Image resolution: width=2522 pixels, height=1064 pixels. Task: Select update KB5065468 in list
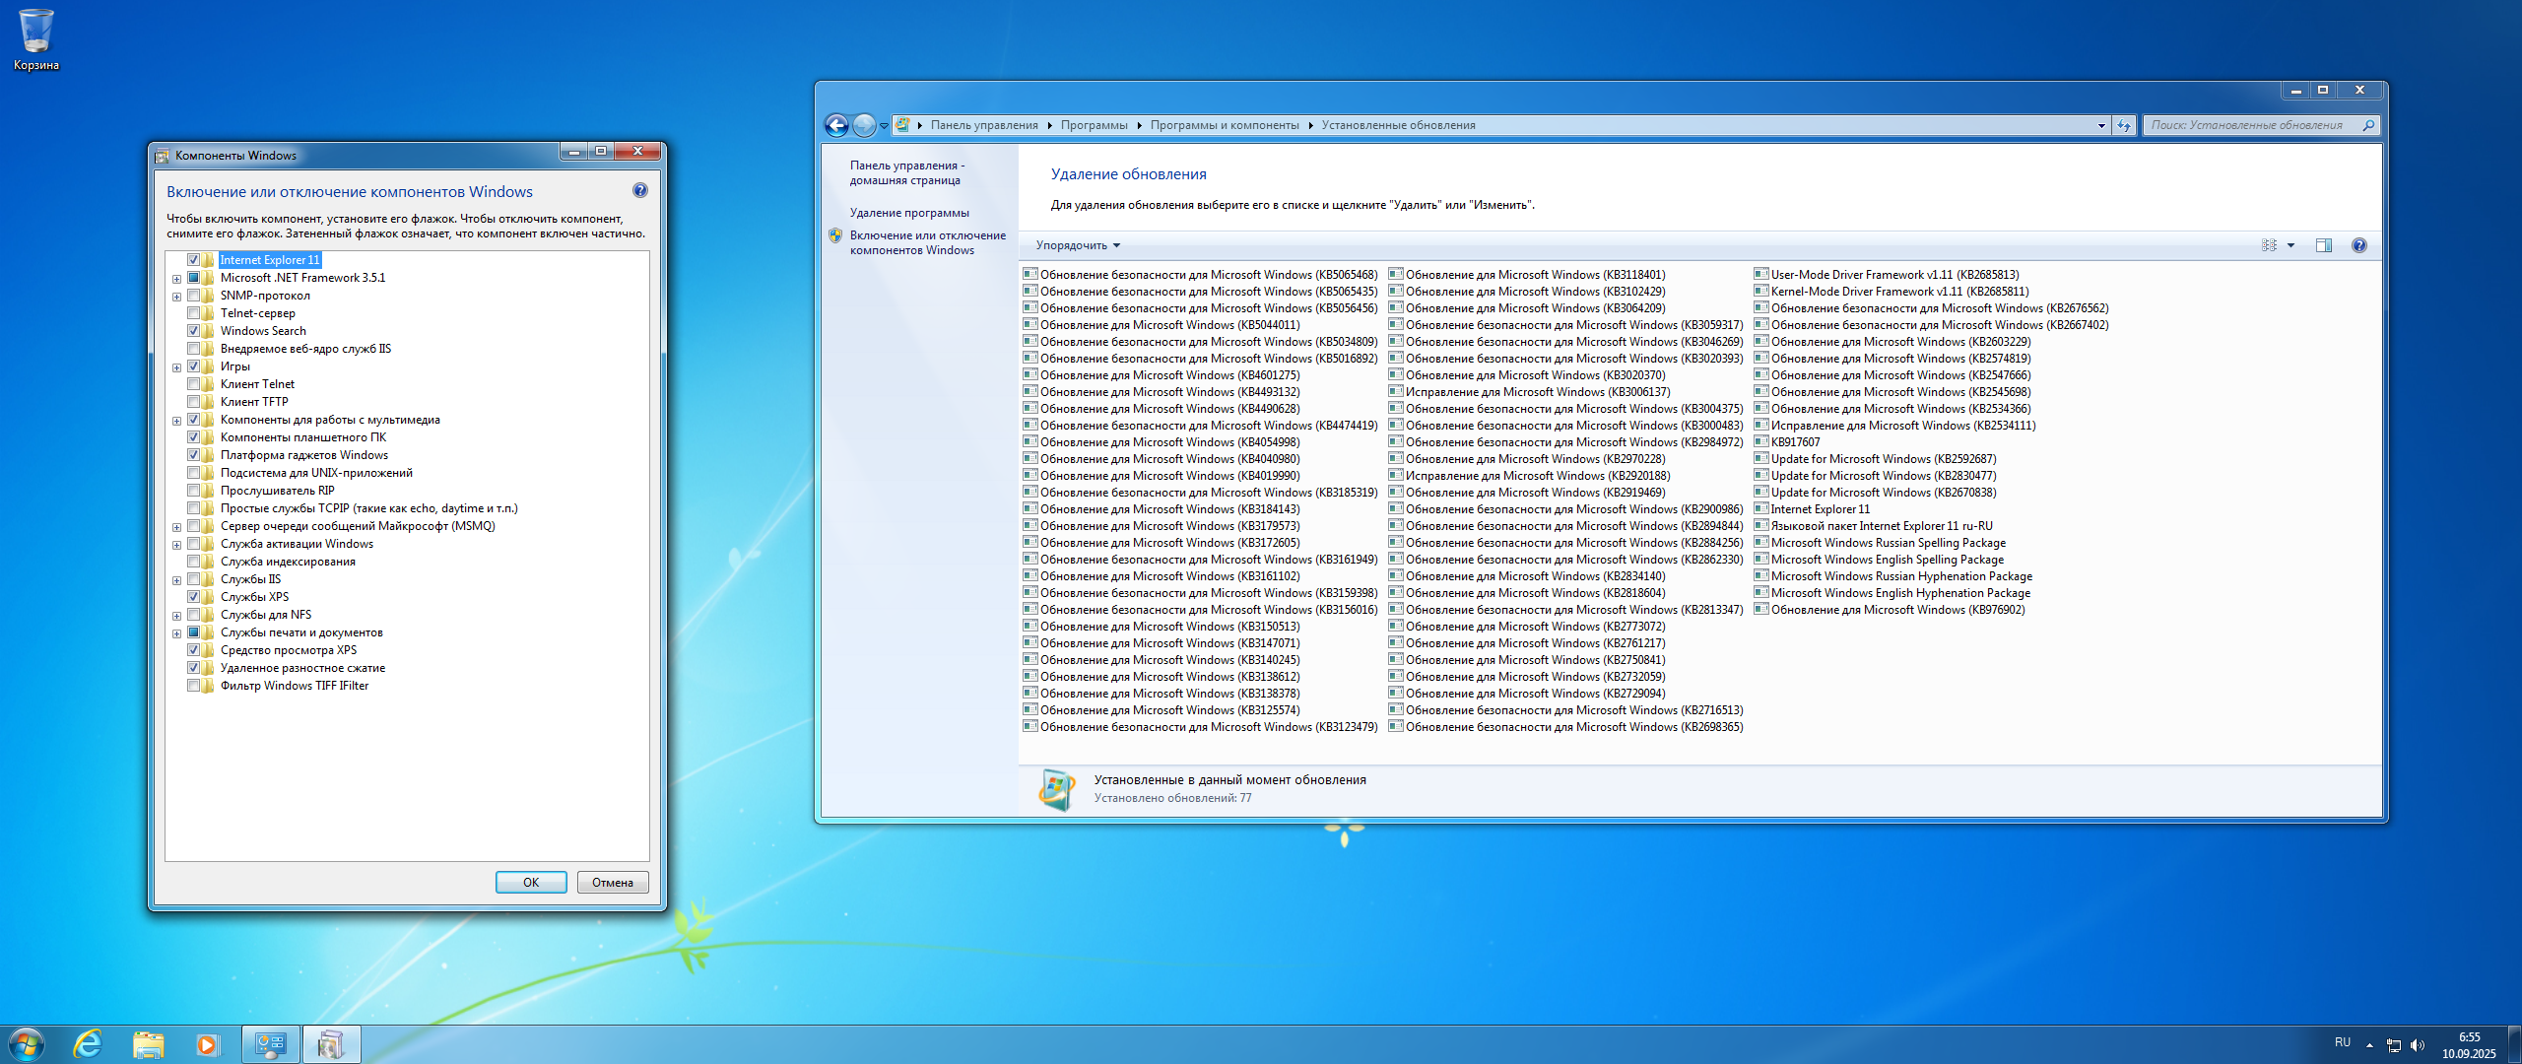tap(1201, 275)
